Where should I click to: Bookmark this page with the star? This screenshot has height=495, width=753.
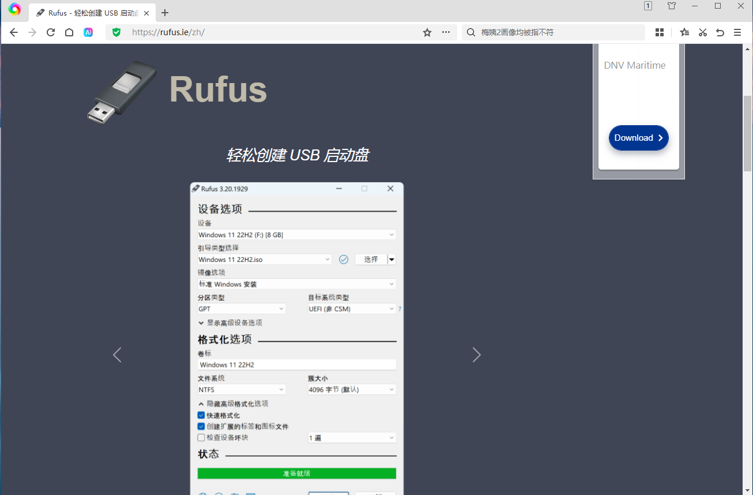427,32
